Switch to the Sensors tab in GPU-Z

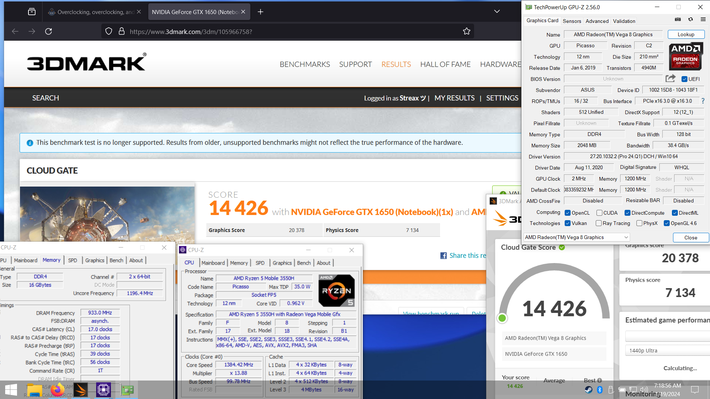coord(572,21)
